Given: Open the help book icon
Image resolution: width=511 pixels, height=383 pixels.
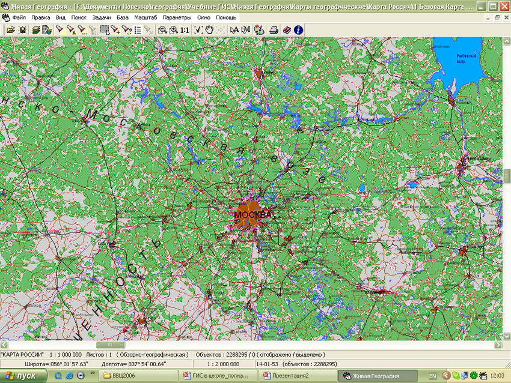Looking at the screenshot, I should 287,29.
